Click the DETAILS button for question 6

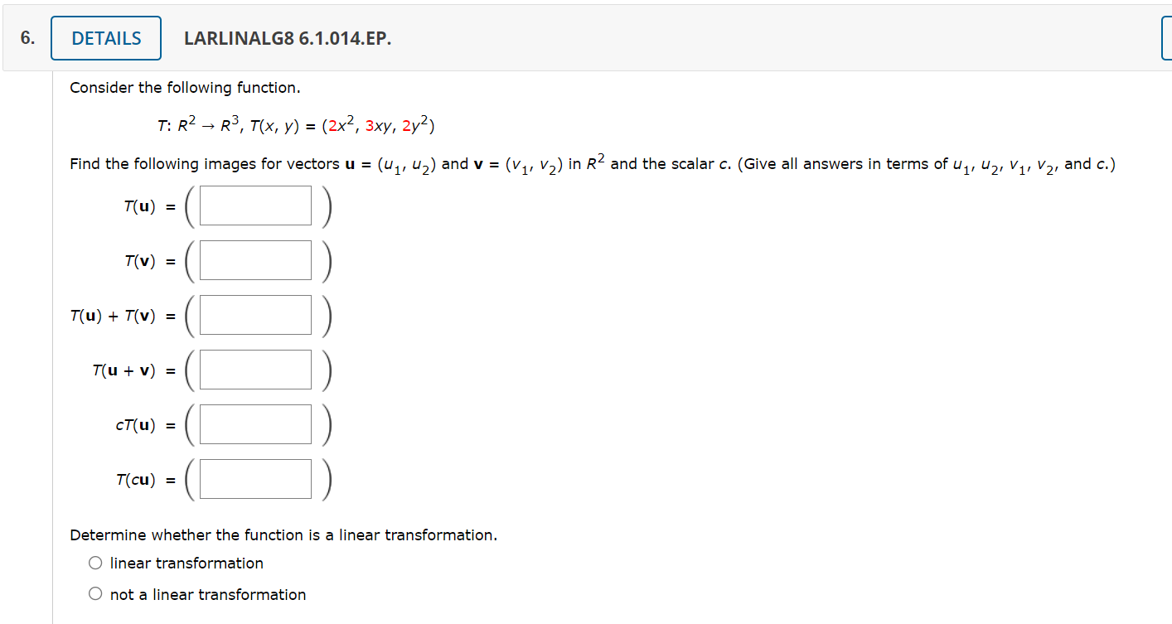105,37
